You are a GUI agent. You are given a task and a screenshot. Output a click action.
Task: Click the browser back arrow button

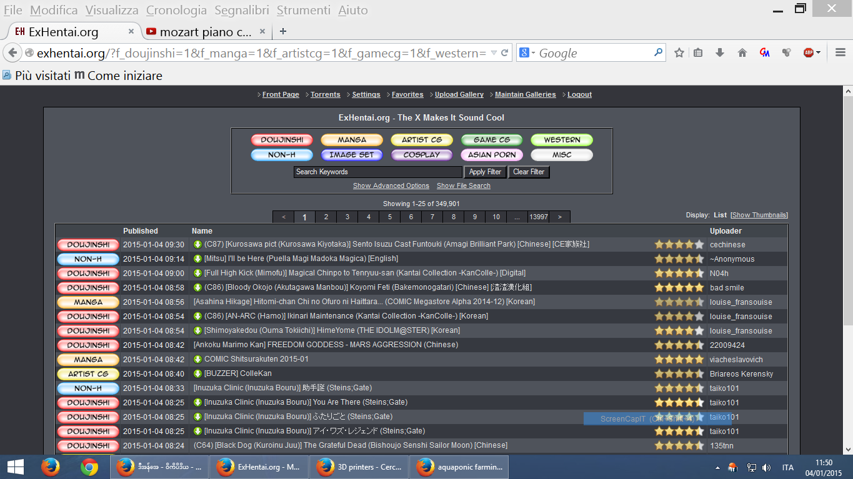point(12,53)
